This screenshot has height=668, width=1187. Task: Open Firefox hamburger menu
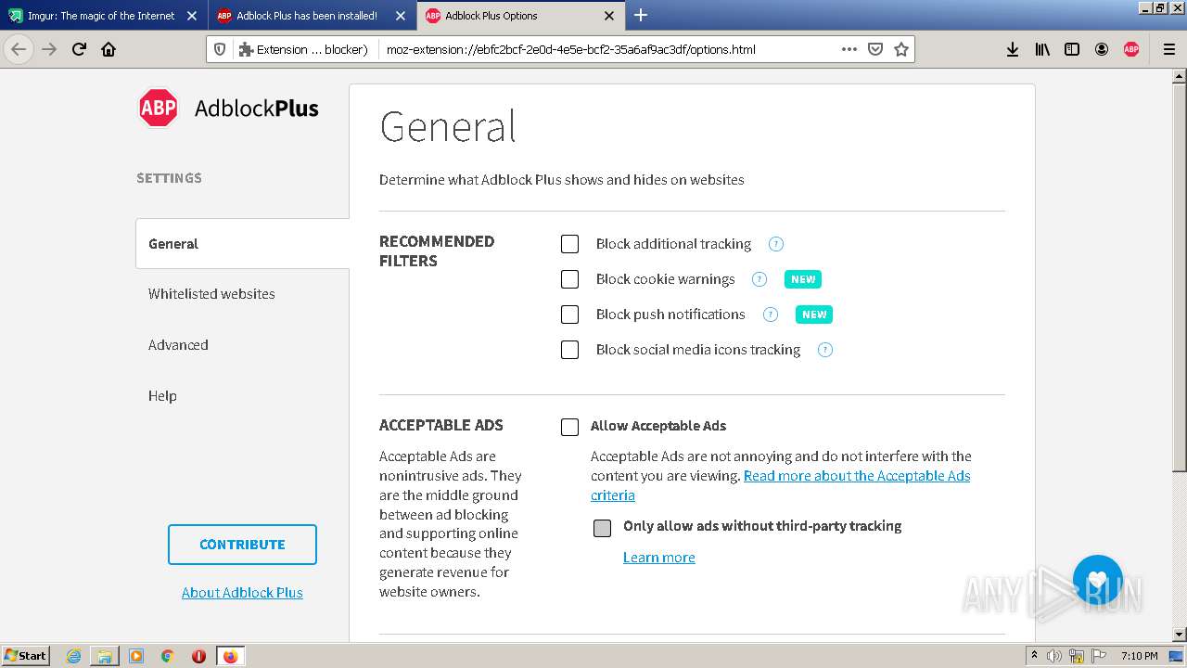1168,49
